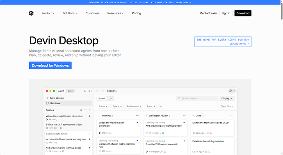Open the Solutions navigation dropdown
This screenshot has width=283, height=155.
coord(70,13)
